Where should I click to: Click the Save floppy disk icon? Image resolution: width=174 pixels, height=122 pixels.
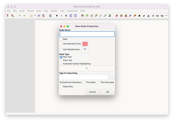(x=39, y=16)
